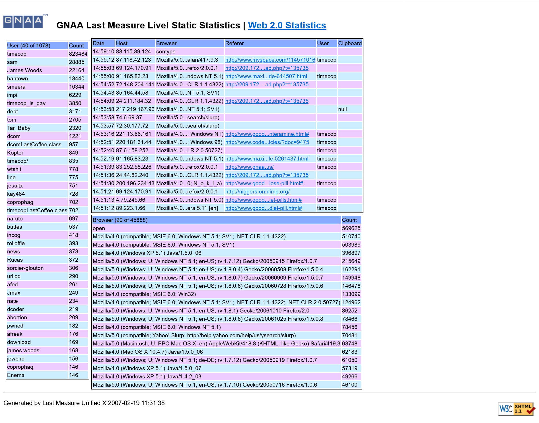The image size is (539, 423).
Task: Open the 209.172 referer link at 14:54:09
Action: pyautogui.click(x=267, y=101)
